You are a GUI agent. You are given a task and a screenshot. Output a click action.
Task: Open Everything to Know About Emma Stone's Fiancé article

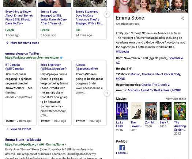[x=19, y=17]
